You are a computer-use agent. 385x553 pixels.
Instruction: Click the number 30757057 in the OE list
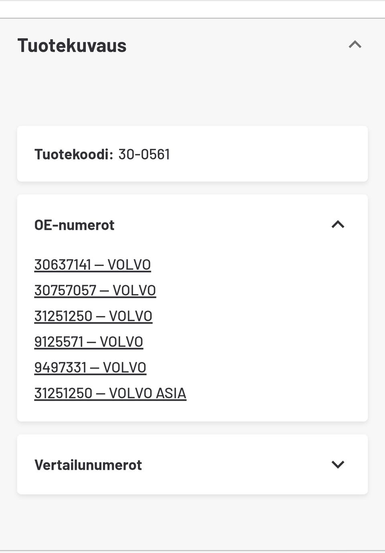[65, 290]
